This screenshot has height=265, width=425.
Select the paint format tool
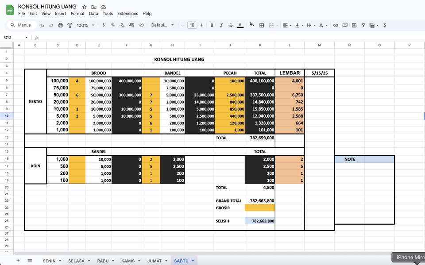coord(70,25)
